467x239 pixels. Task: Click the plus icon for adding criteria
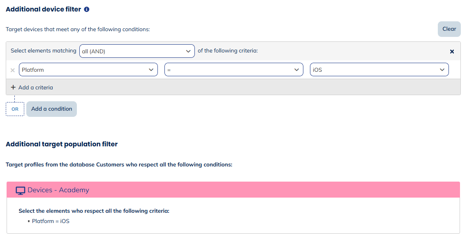click(13, 87)
